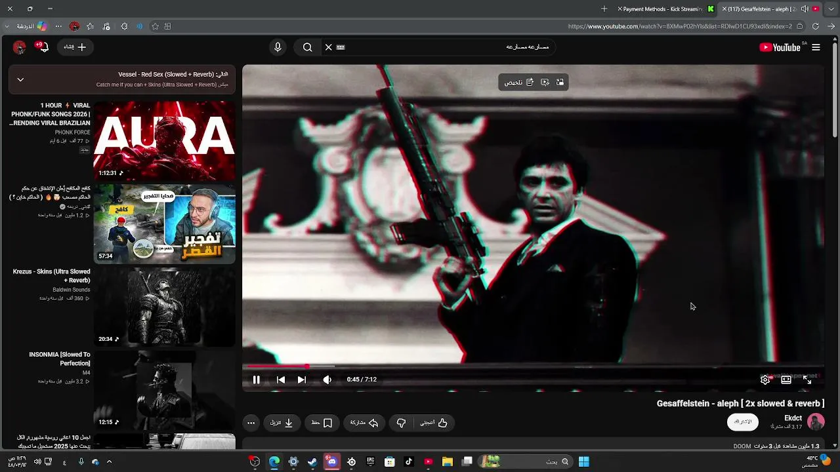Open Discord from the taskbar
840x472 pixels.
click(x=332, y=462)
